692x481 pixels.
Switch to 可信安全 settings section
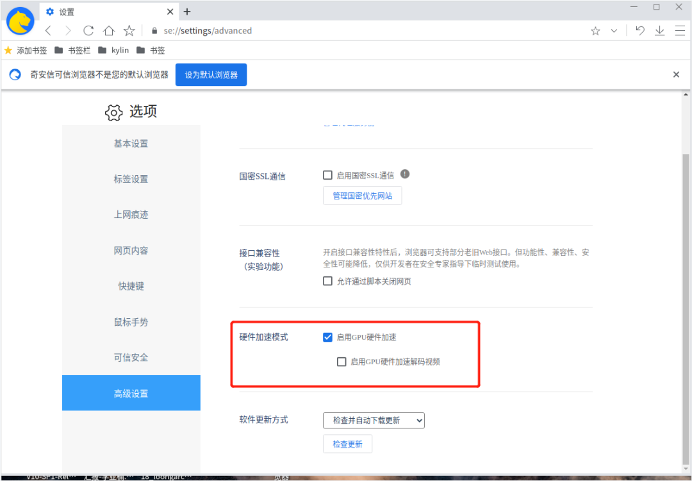(x=131, y=358)
